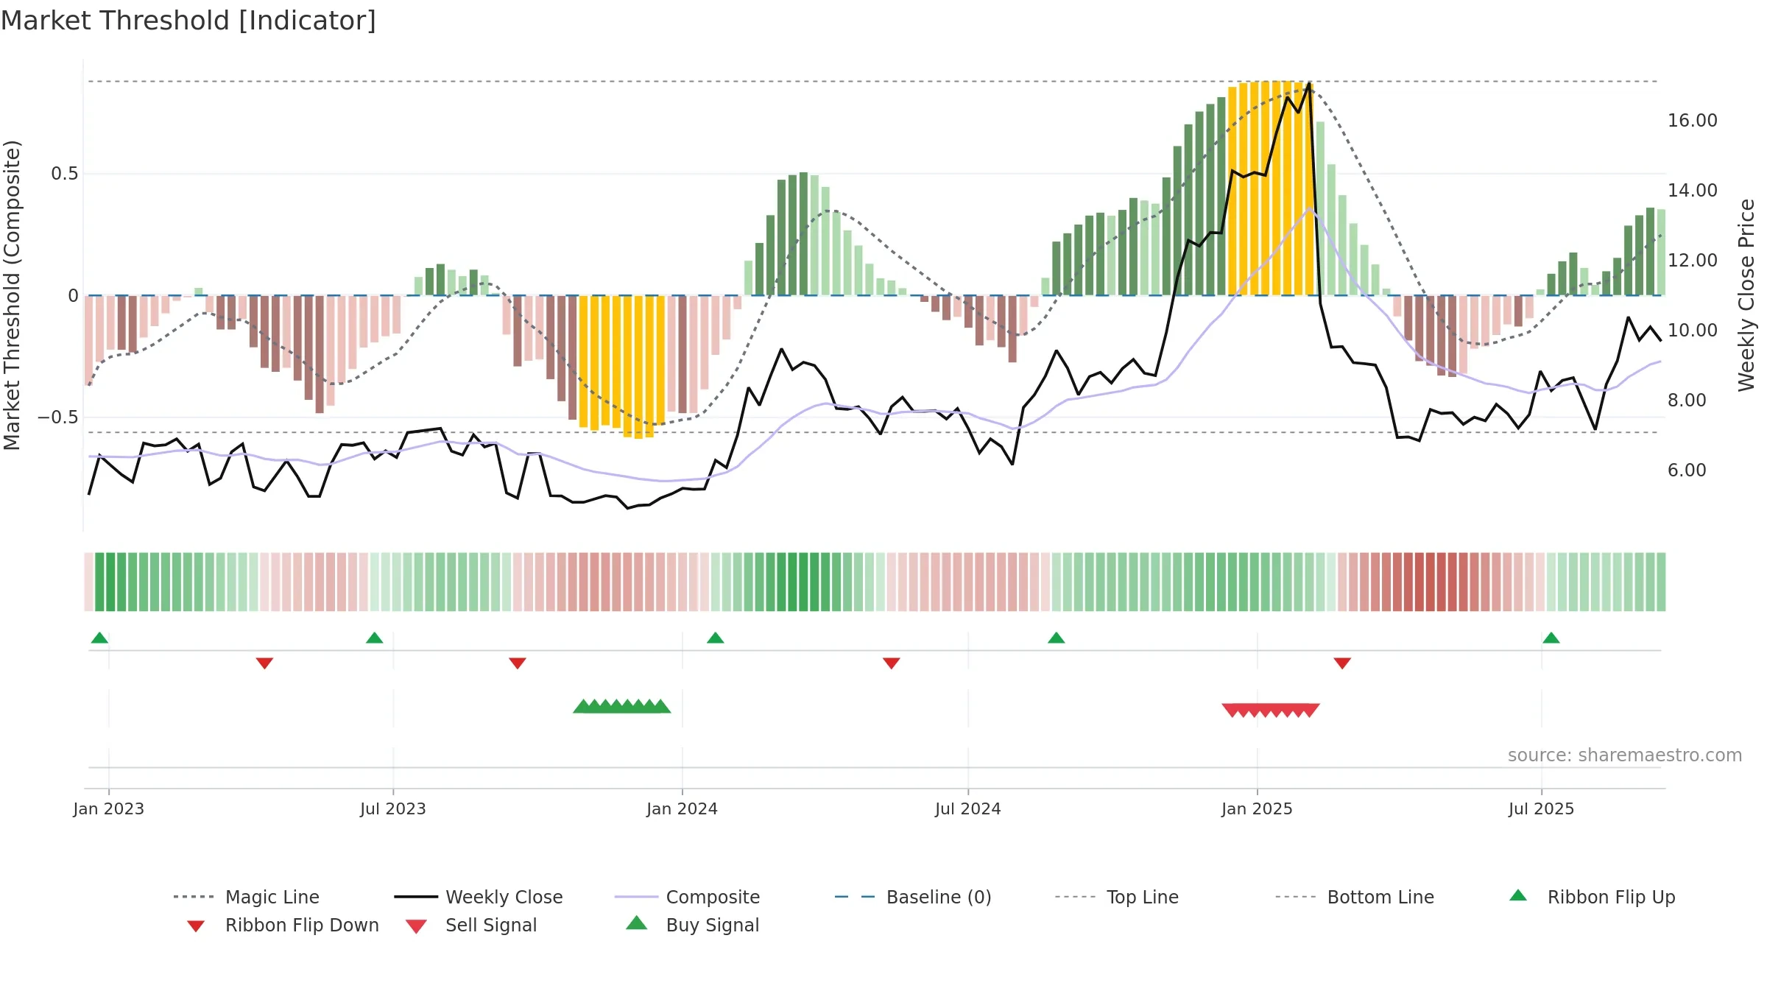The width and height of the screenshot is (1767, 994).
Task: Click the Ribbon Flip Down marker before Jul 2024
Action: click(x=892, y=663)
